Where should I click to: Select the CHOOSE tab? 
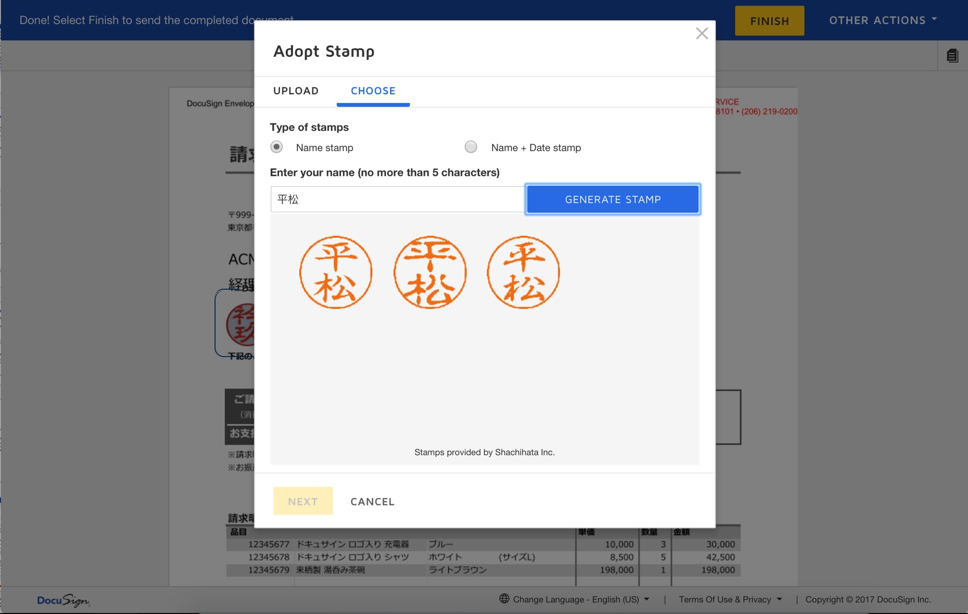(373, 91)
